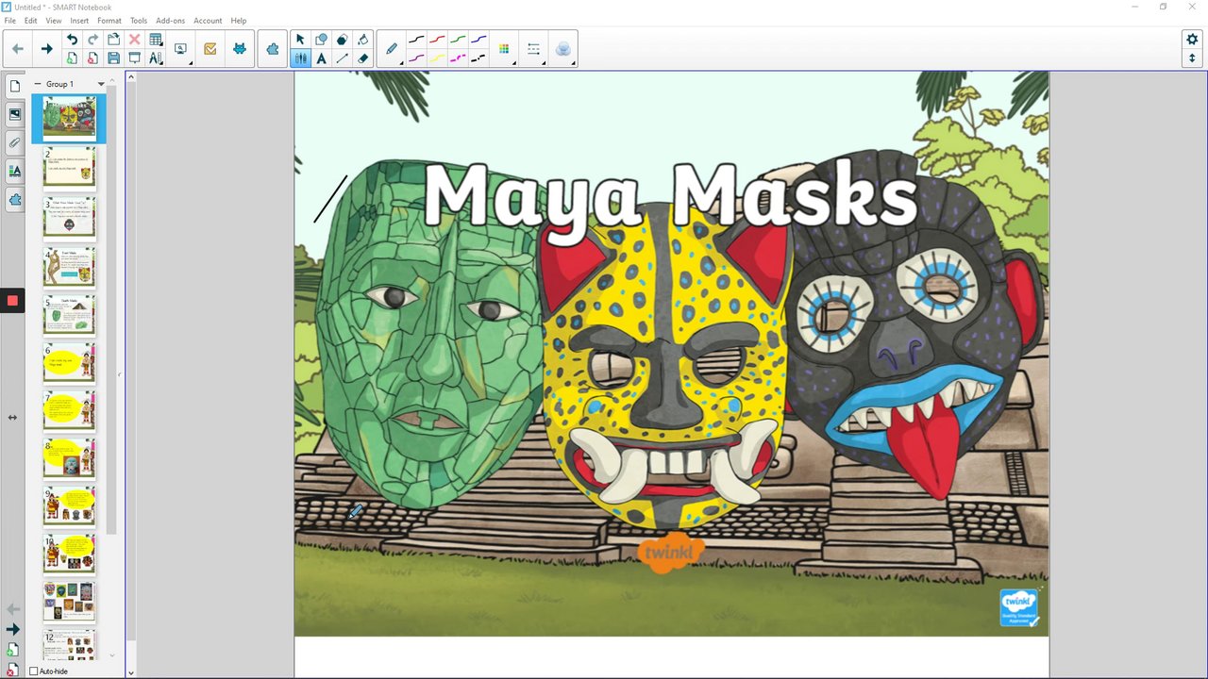Go to the previous page using the toolbar back arrow
The image size is (1208, 679).
(x=17, y=49)
